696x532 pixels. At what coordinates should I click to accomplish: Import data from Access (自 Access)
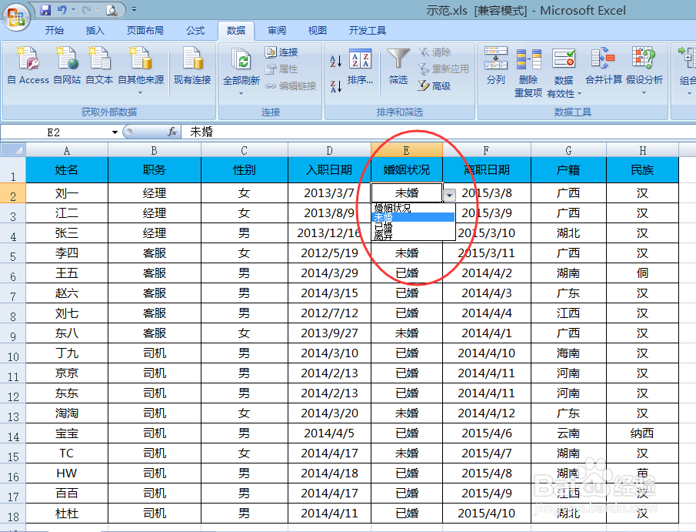click(x=28, y=65)
